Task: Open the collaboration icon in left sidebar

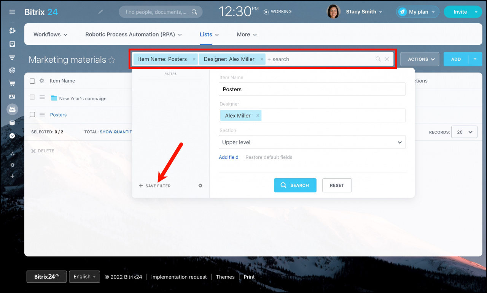Action: pos(12,31)
